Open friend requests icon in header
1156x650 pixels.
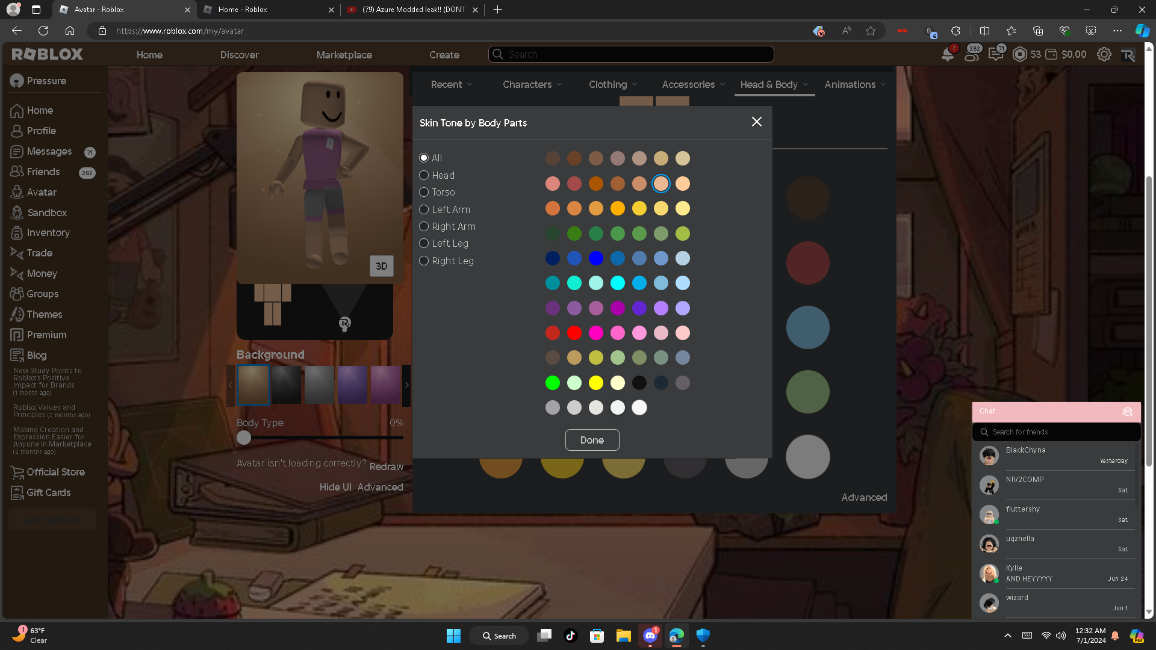(x=972, y=54)
